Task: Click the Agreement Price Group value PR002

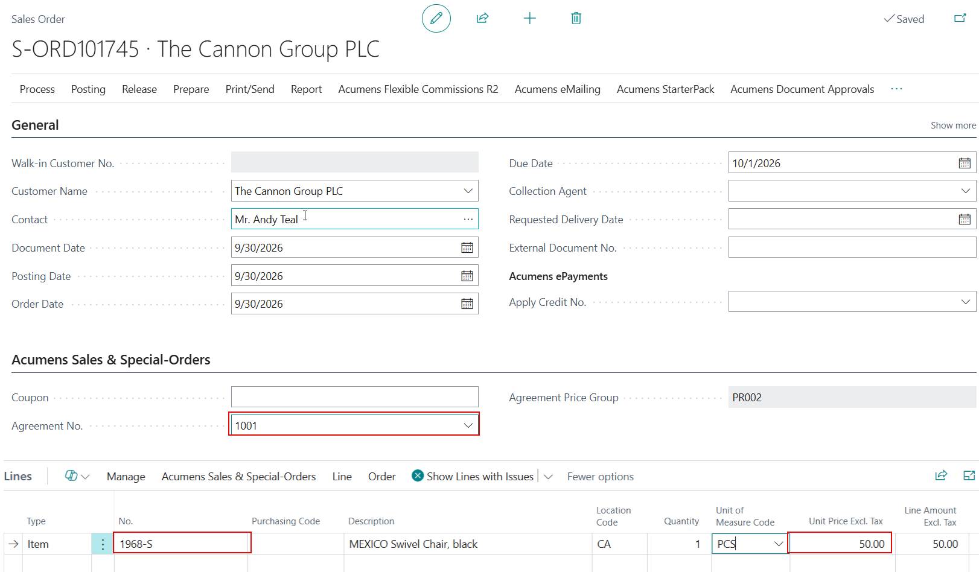Action: [x=852, y=397]
